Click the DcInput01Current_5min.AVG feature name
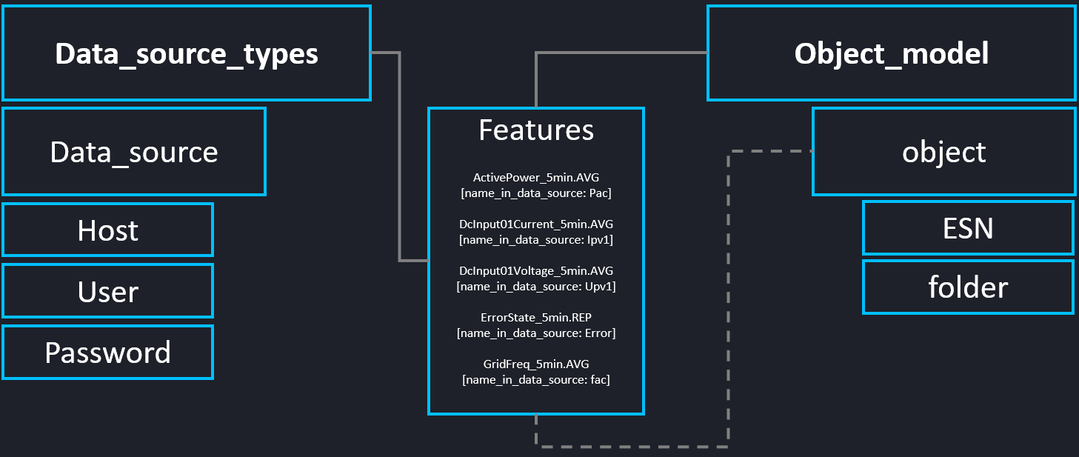Image resolution: width=1079 pixels, height=457 pixels. pos(536,224)
